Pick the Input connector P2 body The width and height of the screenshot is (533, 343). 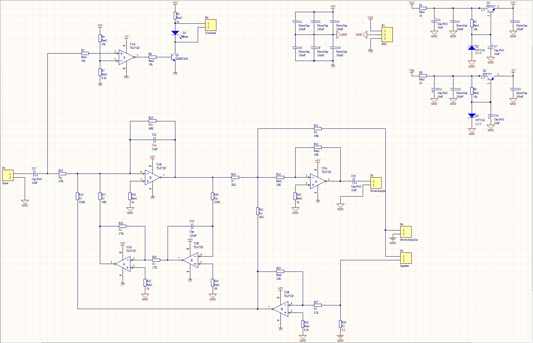point(8,176)
